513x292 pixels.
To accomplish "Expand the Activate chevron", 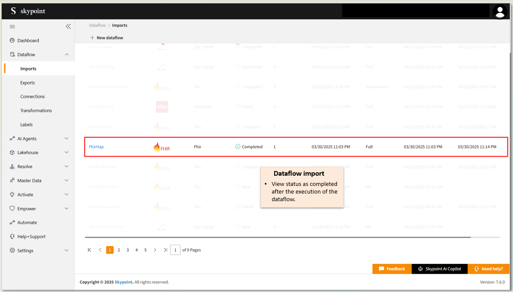I will coord(67,195).
